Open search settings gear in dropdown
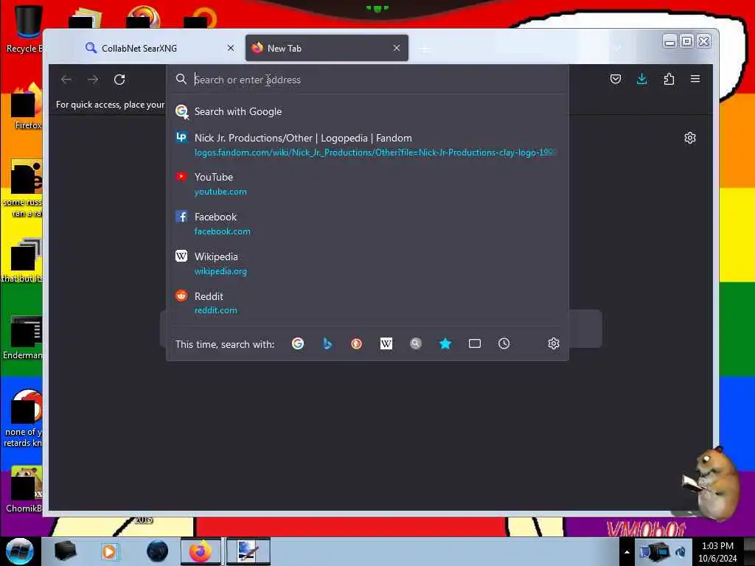755x566 pixels. [554, 343]
